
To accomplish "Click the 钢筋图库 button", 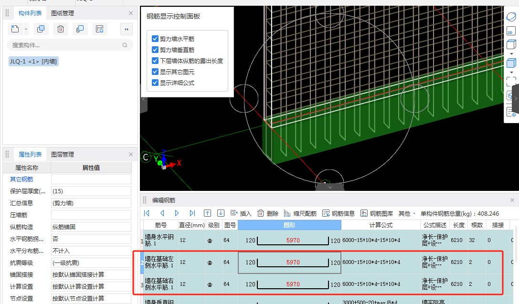I will point(377,213).
